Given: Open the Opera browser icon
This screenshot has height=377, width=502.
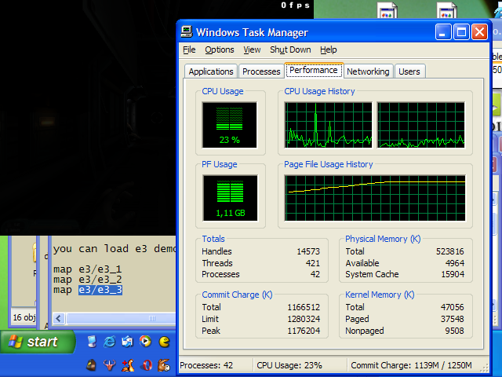Looking at the screenshot, I should [147, 365].
